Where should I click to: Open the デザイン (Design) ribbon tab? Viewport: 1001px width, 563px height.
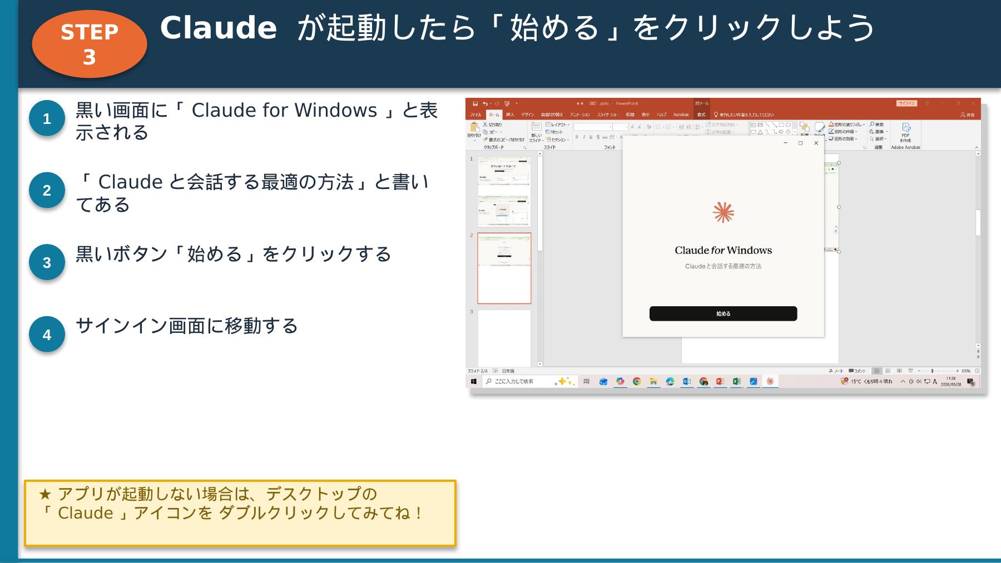528,114
